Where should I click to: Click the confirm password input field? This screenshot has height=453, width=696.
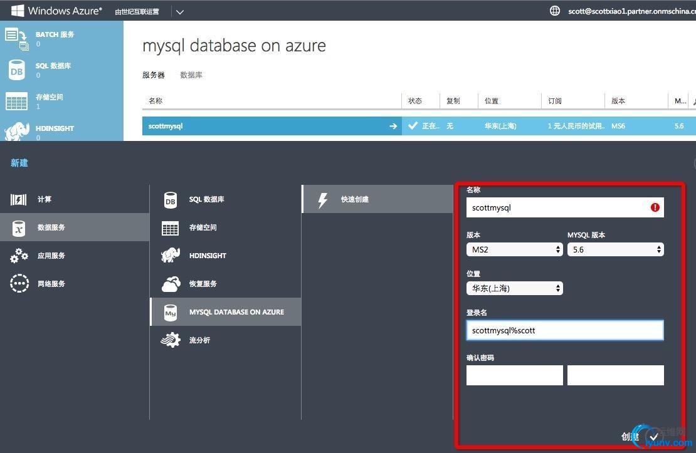(615, 375)
